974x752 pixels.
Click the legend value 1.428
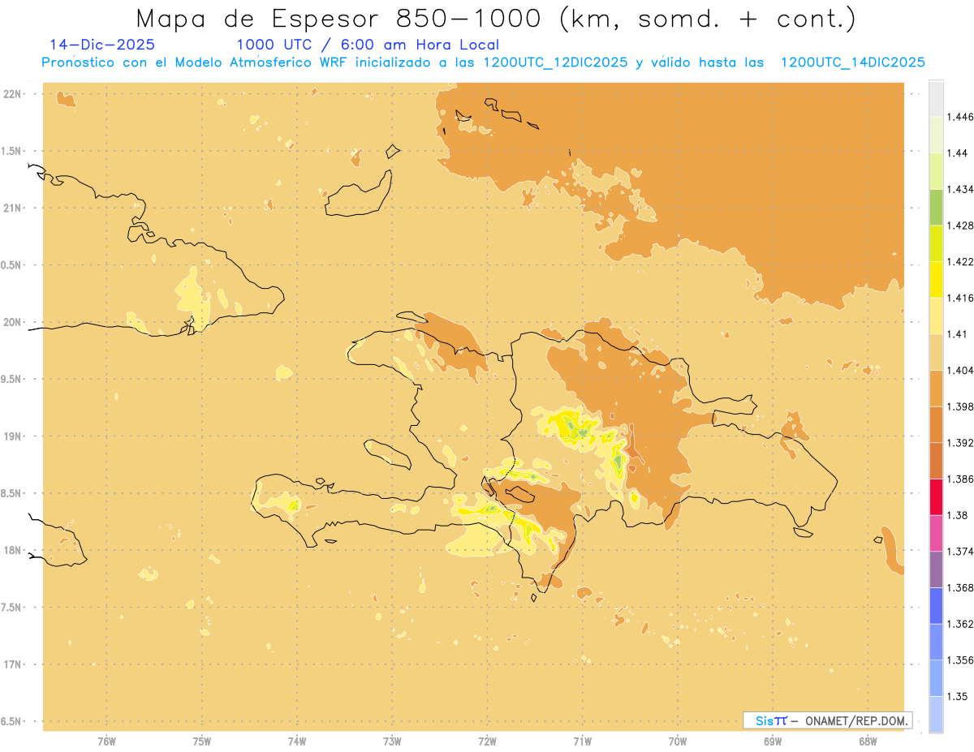click(961, 226)
